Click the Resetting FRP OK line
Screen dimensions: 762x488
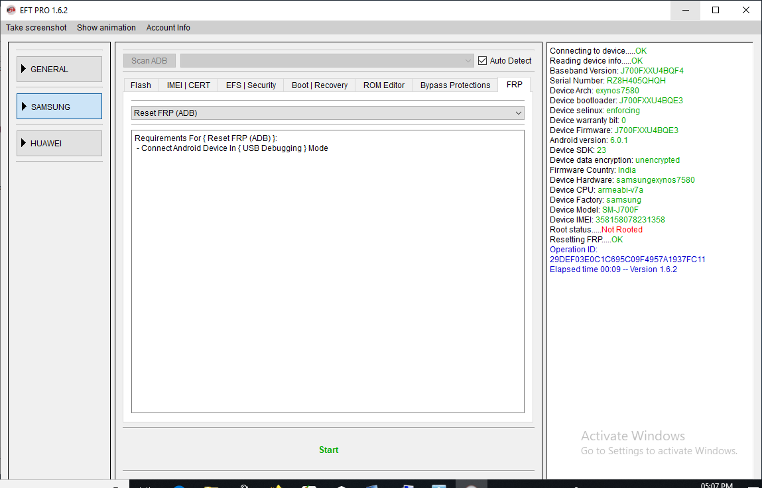click(586, 240)
